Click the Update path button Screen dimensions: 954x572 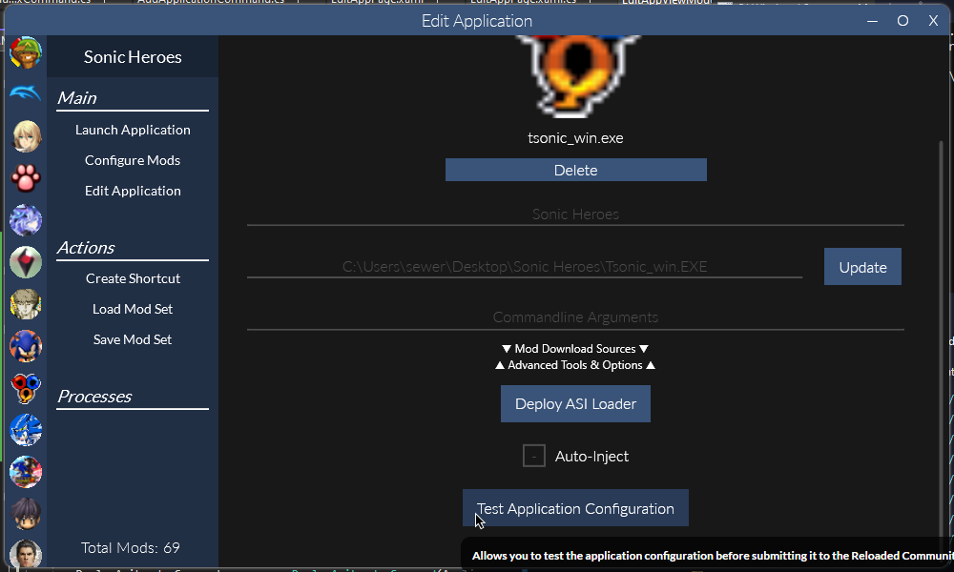pyautogui.click(x=862, y=267)
